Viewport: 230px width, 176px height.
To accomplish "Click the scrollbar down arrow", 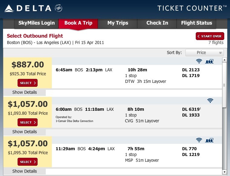I will [x=224, y=172].
